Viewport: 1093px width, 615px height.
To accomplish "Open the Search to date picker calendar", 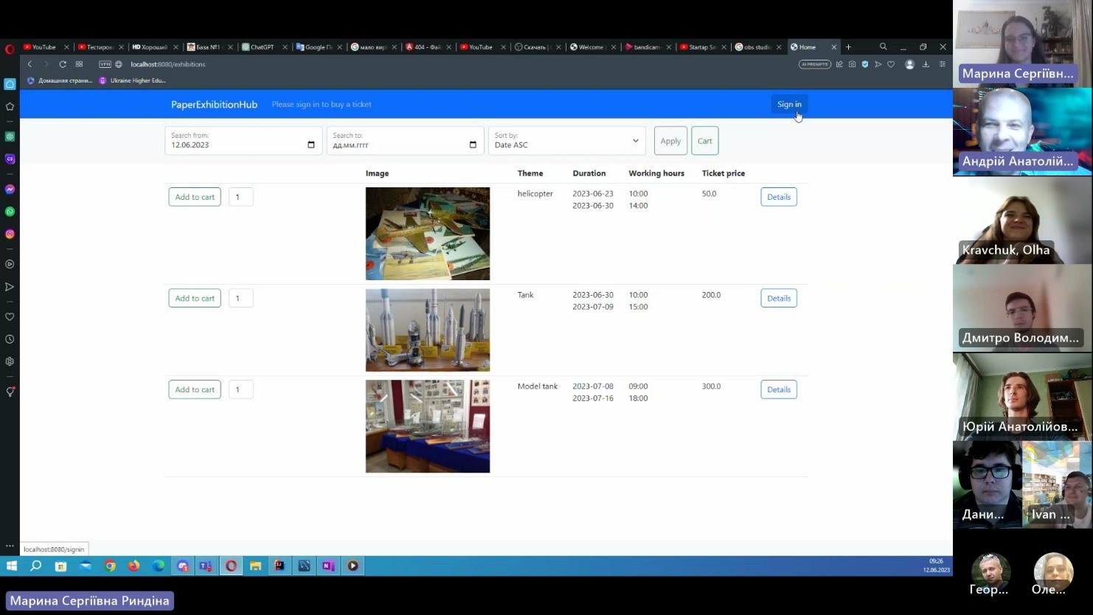I will [473, 145].
